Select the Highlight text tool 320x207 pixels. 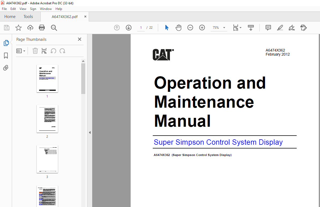[x=280, y=27]
